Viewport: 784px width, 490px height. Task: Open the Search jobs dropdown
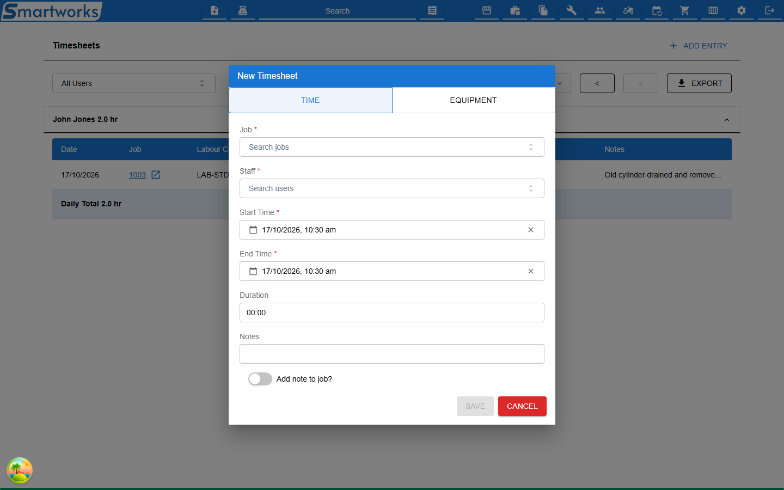point(392,147)
